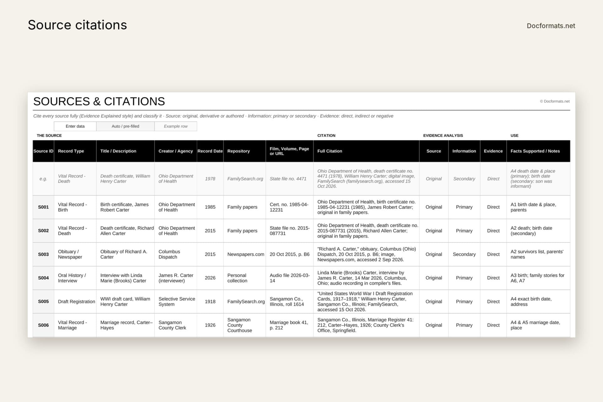Click 'Obituary of Richard A. Carter' cell

coord(125,254)
